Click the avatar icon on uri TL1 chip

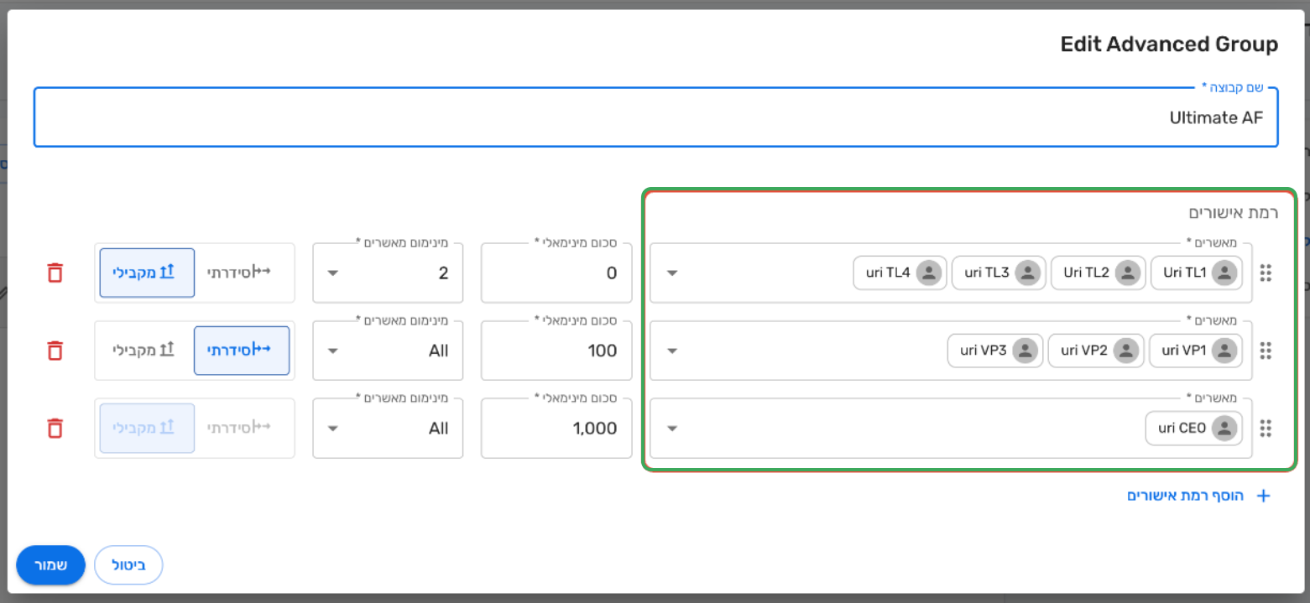pyautogui.click(x=1225, y=273)
